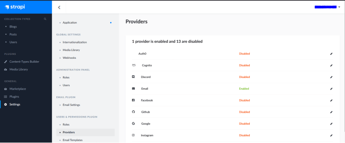This screenshot has width=345, height=143.
Task: Click the Auth0 provider name
Action: 142,54
